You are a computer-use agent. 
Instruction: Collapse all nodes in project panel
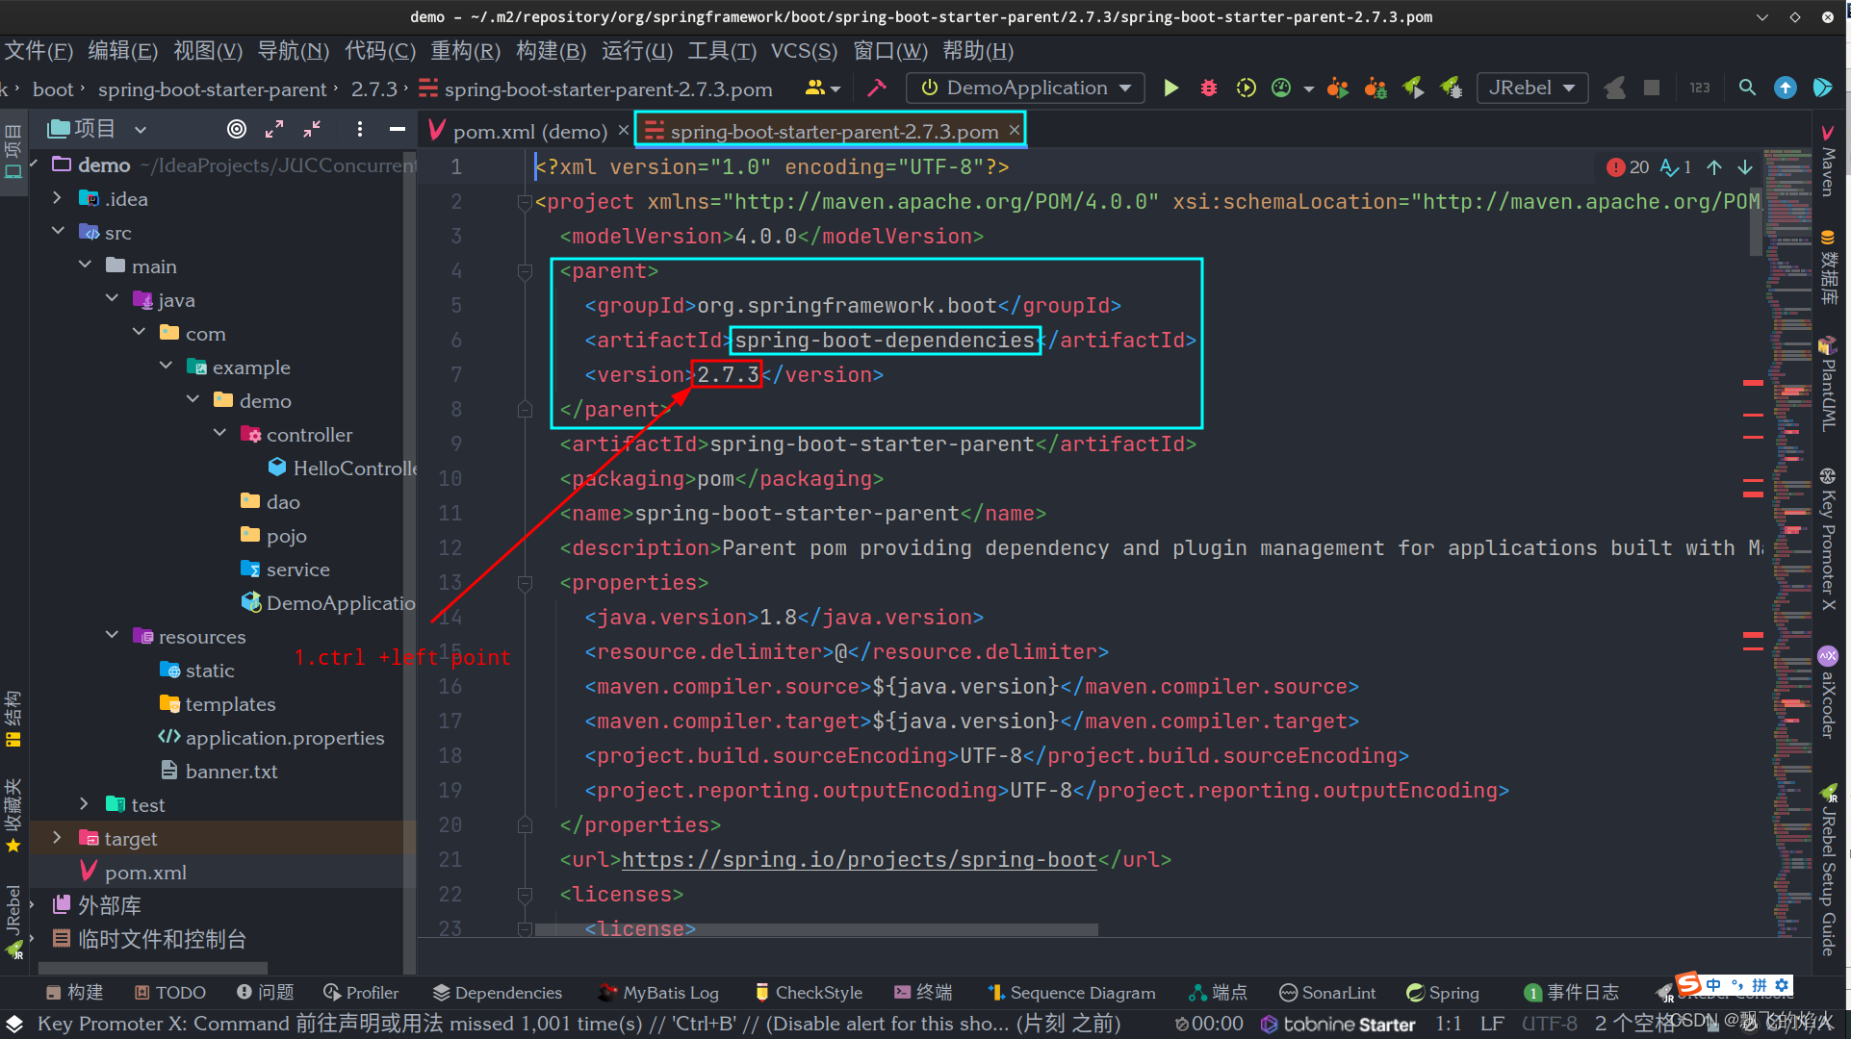tap(312, 129)
